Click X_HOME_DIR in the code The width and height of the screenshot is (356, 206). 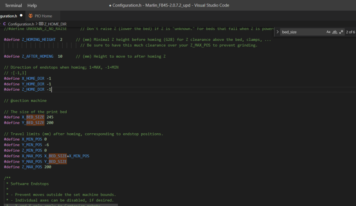[x=33, y=78]
